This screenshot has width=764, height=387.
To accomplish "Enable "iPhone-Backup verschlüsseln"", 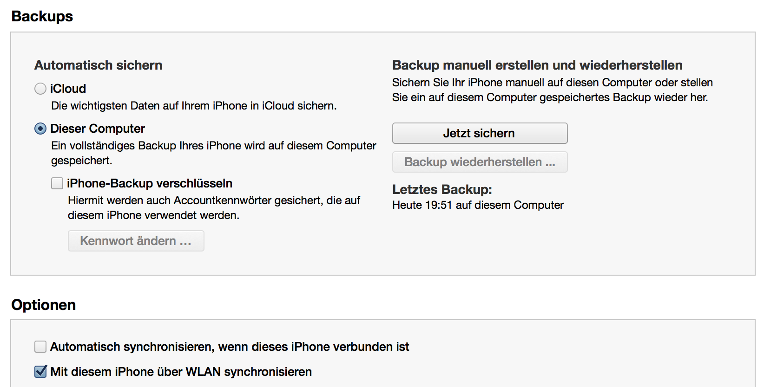I will pos(57,183).
